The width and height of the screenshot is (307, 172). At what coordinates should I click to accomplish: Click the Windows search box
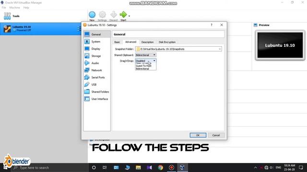50,168
